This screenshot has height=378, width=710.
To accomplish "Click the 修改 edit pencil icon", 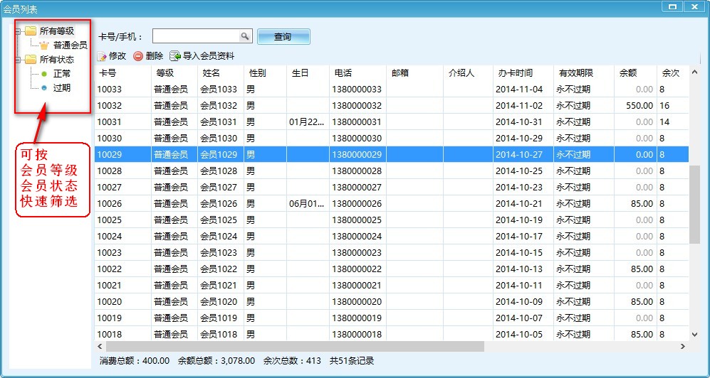I will (102, 56).
